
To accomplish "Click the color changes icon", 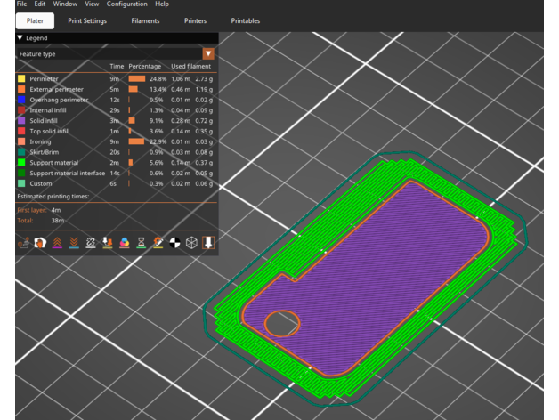I will (x=125, y=242).
